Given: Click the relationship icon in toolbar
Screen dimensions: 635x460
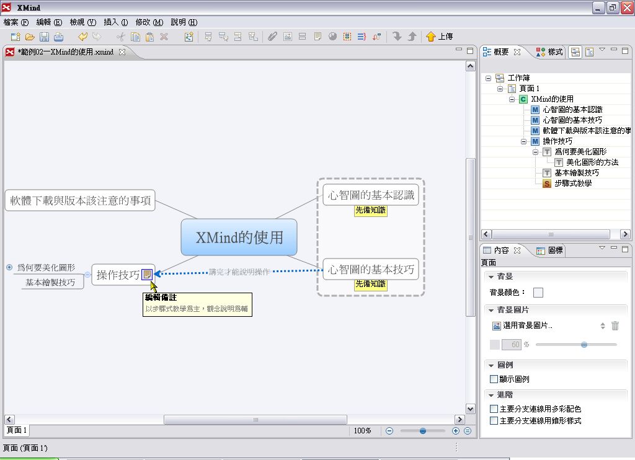Looking at the screenshot, I should pyautogui.click(x=376, y=37).
